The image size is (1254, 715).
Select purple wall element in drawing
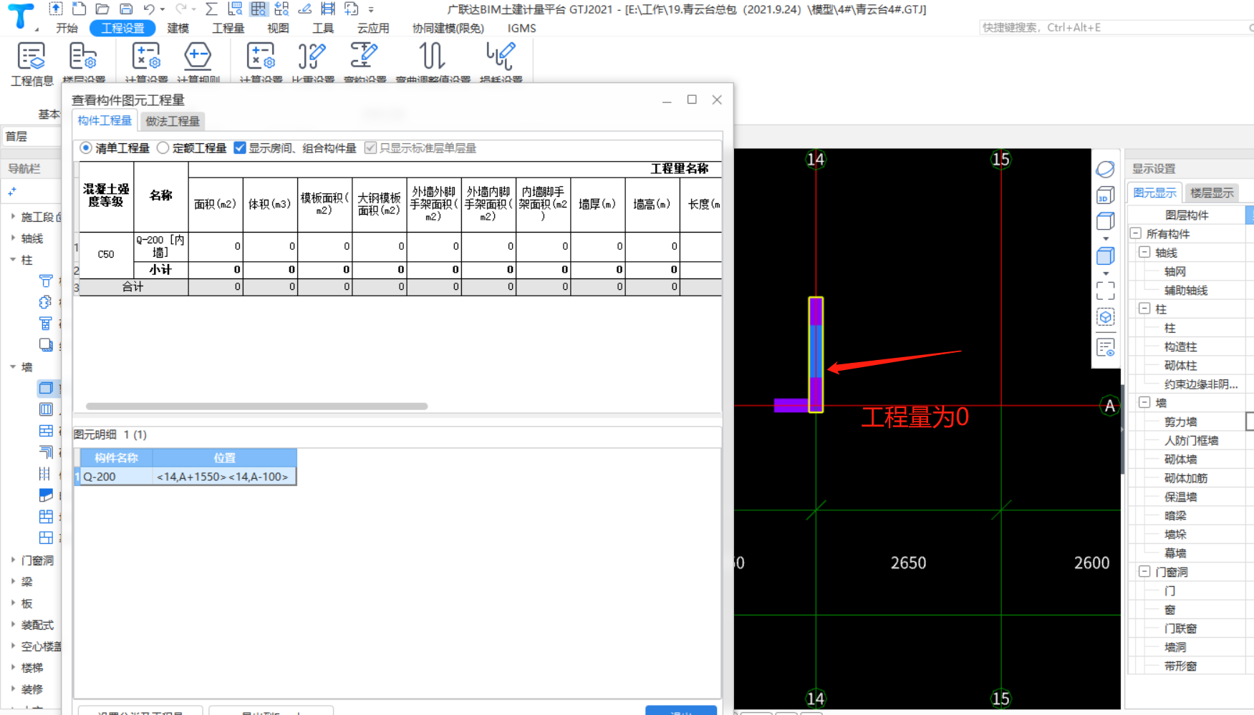tap(816, 355)
